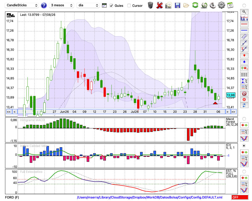This screenshot has width=252, height=201.
Task: Expand the 3 mesos period dropdown
Action: (61, 5)
